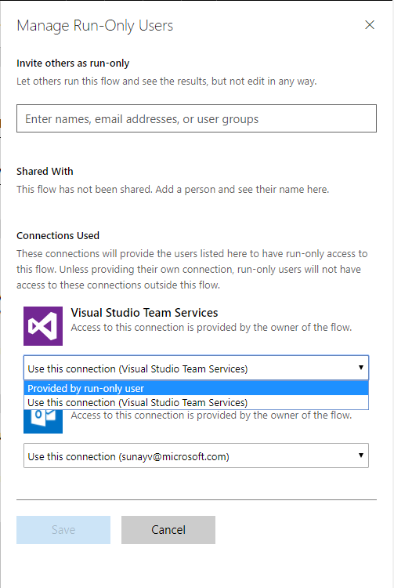
Task: Open the sunayv@microsoft.com connection dropdown
Action: coord(197,456)
